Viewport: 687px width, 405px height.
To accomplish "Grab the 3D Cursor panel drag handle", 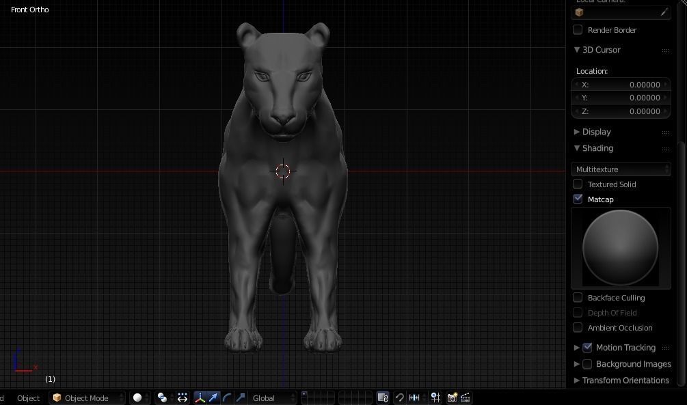I will [666, 51].
